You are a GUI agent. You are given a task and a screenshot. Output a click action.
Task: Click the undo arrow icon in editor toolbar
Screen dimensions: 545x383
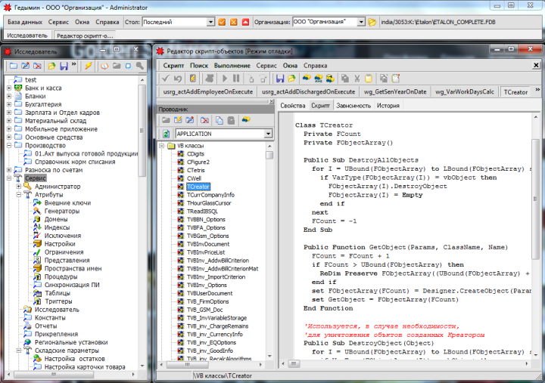pyautogui.click(x=178, y=78)
